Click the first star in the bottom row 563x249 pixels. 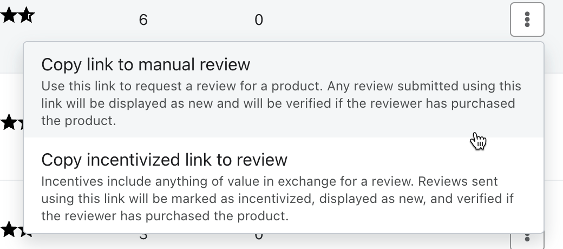[x=9, y=230]
